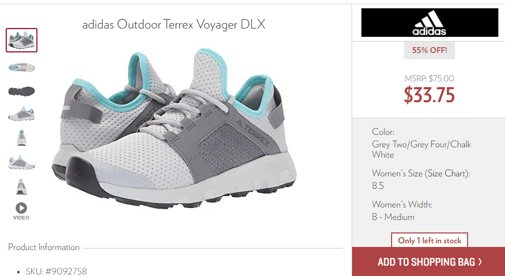Click the adidas Outdoor Terrex Voyager DLX title
Screen dimensions: 505x276
pos(174,24)
